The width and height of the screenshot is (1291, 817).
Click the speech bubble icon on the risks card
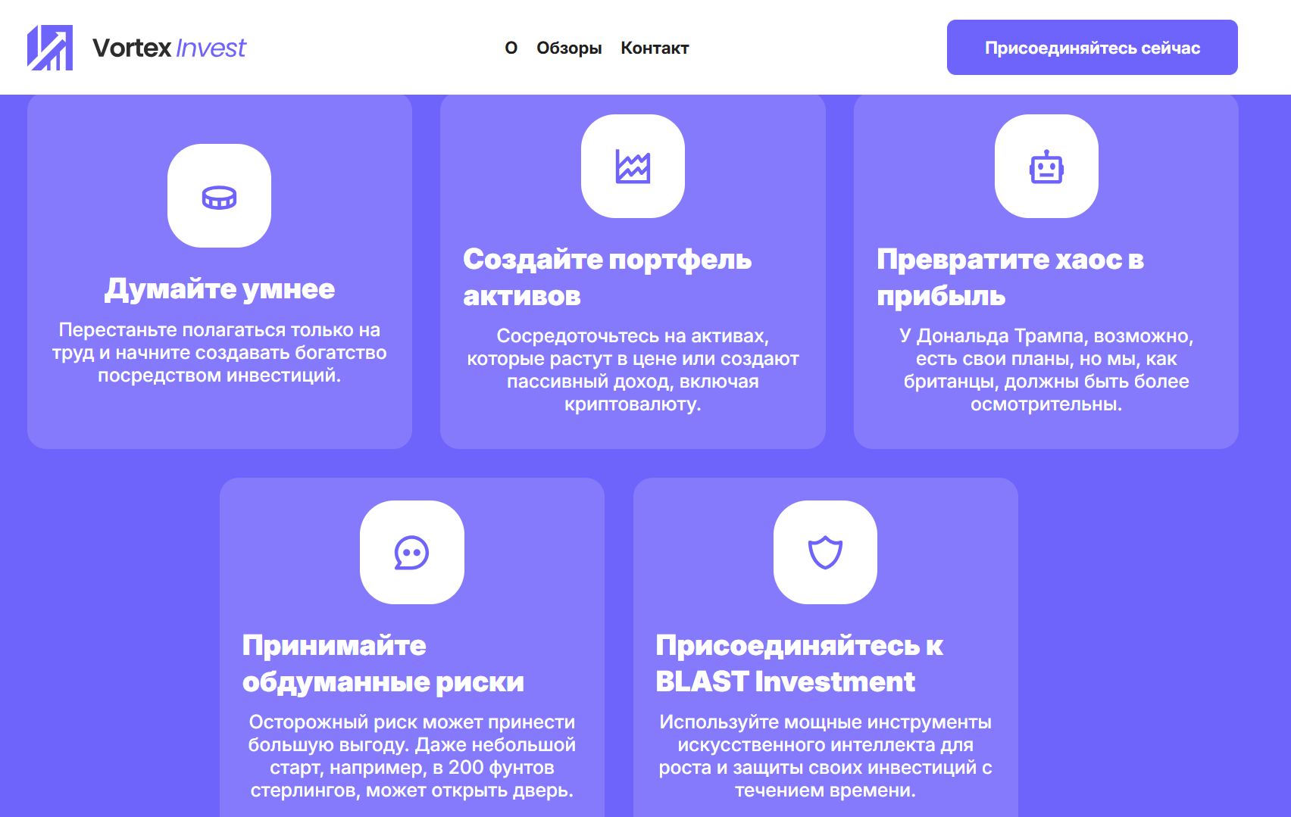click(411, 552)
